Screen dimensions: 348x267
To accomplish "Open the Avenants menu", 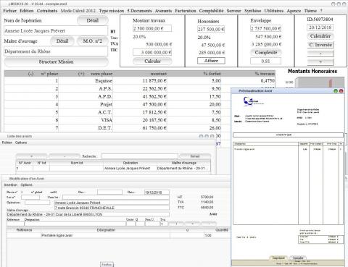I will point(163,11).
